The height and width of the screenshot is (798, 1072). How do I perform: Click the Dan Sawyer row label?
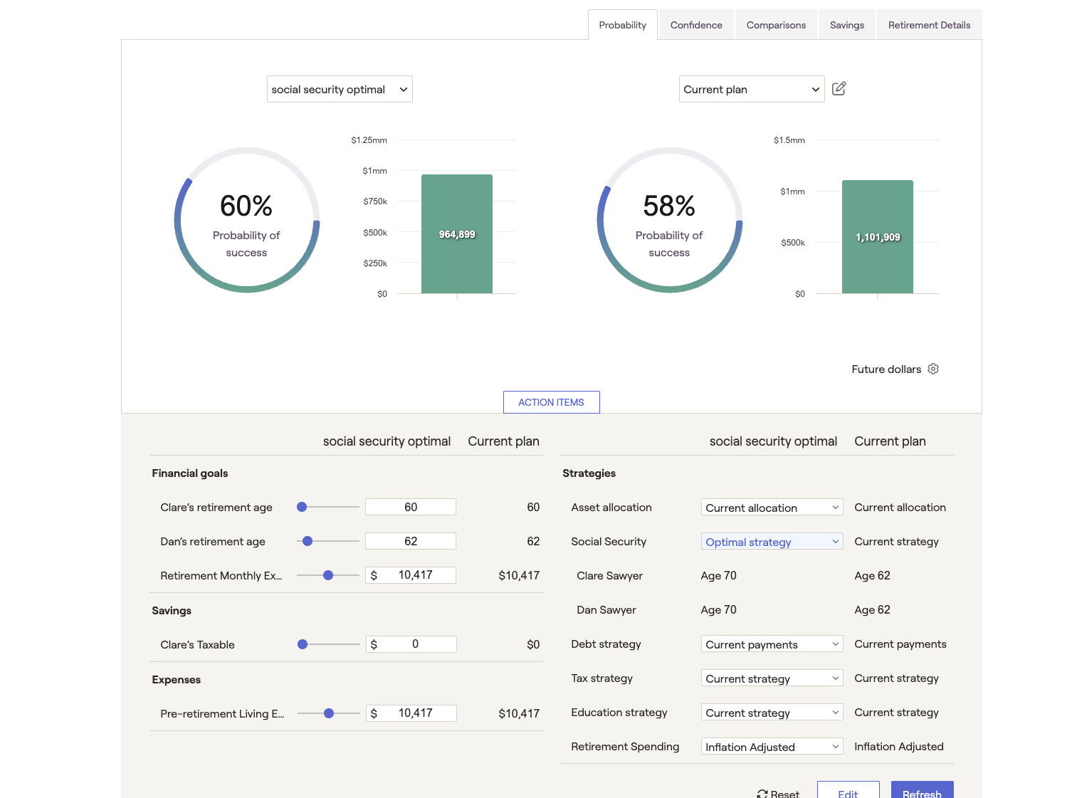(606, 609)
